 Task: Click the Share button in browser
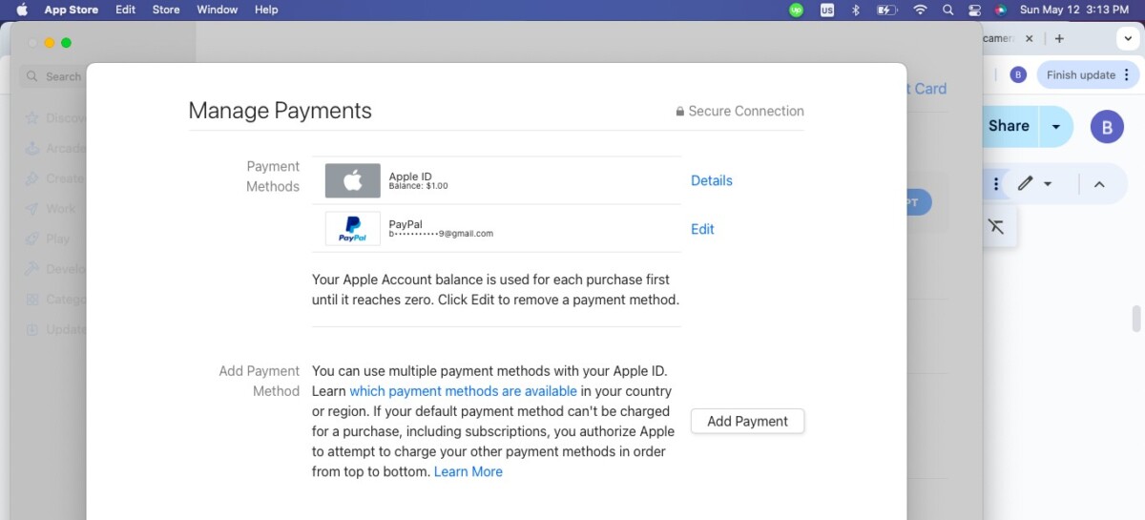point(1010,126)
